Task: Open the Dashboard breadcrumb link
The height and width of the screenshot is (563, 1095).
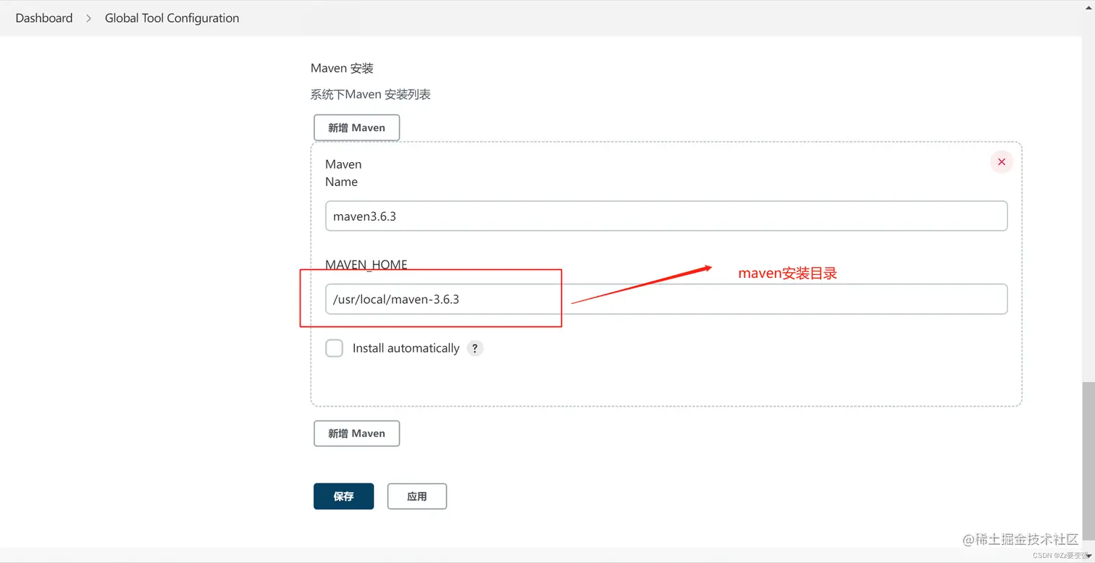Action: [x=44, y=18]
